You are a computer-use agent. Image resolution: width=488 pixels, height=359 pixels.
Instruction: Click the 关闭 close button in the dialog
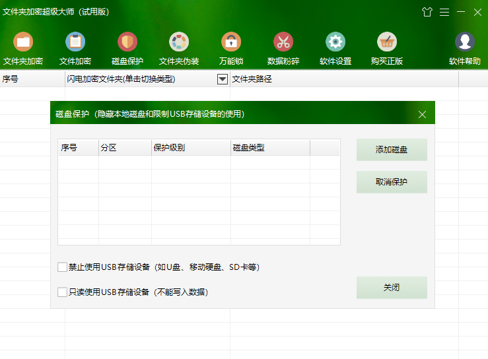392,288
